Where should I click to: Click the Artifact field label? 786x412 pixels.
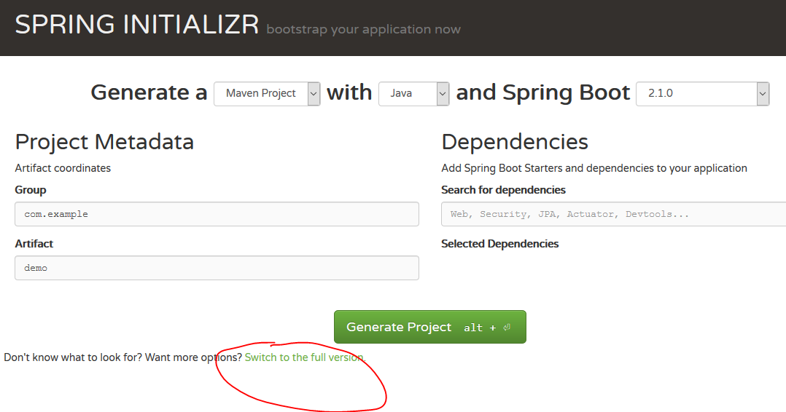(x=34, y=244)
